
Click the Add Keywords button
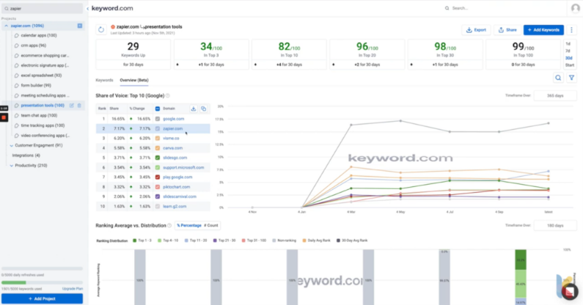pyautogui.click(x=543, y=30)
